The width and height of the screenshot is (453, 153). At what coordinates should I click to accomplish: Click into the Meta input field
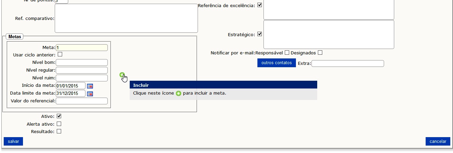(81, 48)
